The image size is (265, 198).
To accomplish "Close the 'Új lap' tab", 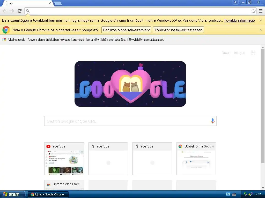I will click(50, 3).
